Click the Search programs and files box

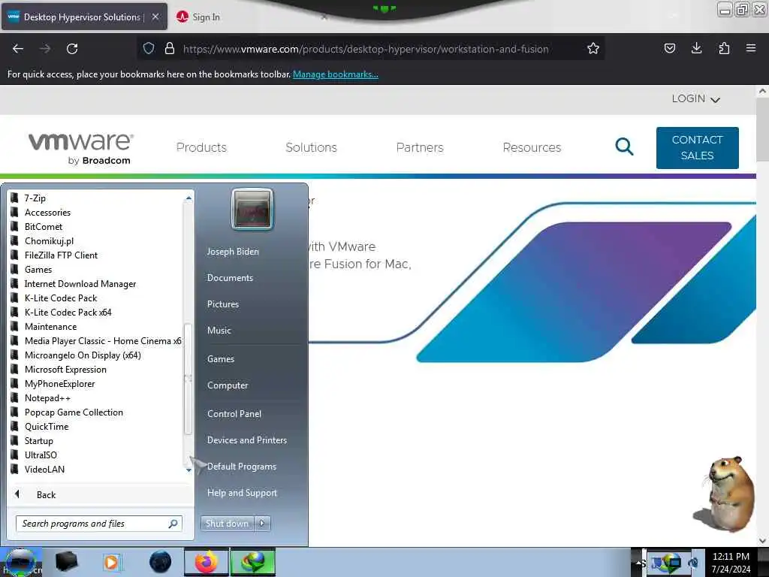point(99,524)
